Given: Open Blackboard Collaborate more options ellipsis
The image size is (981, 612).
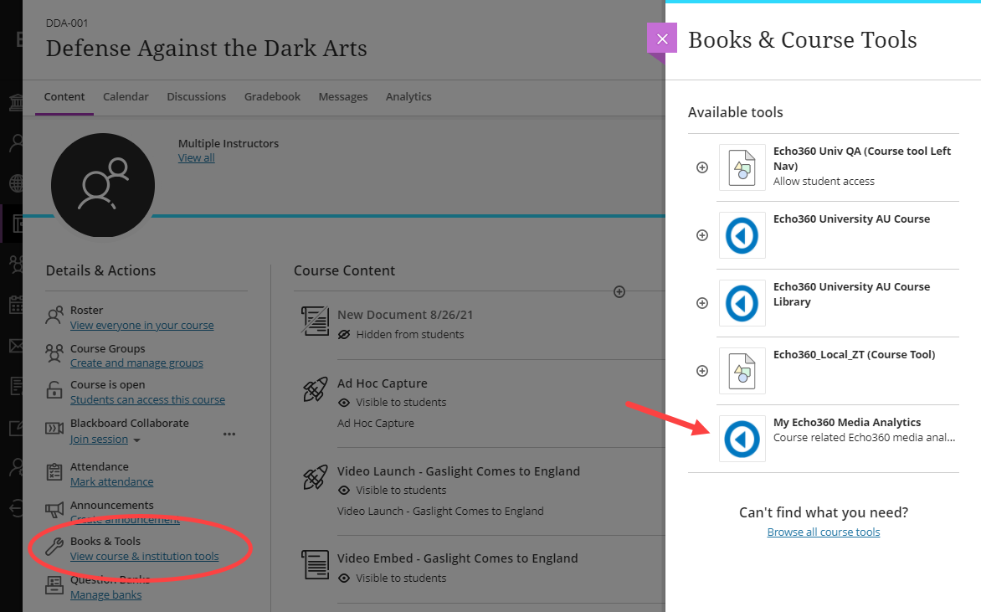Looking at the screenshot, I should 229,434.
